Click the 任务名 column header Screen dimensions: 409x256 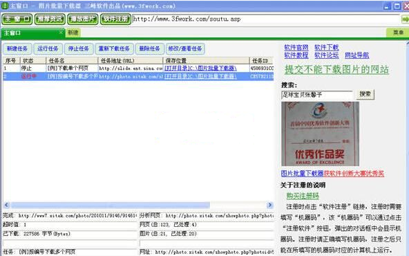[72, 61]
